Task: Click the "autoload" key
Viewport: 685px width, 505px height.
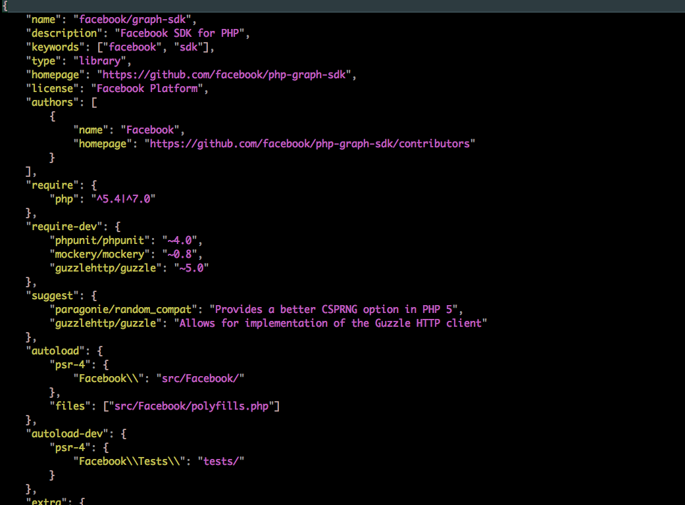Action: [55, 351]
